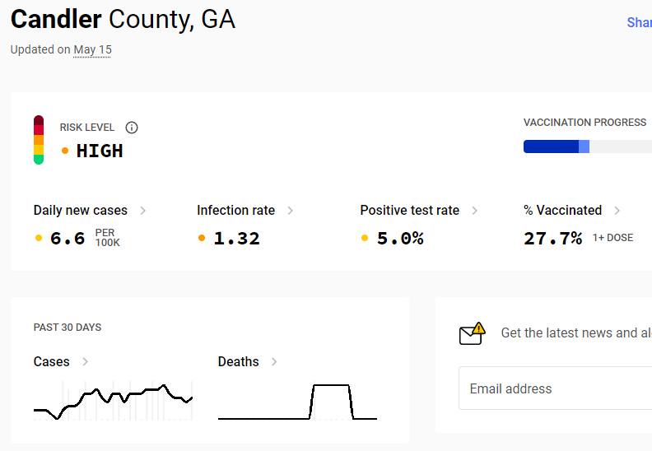Image resolution: width=652 pixels, height=451 pixels.
Task: Open the Cases sparkline chart
Action: (x=113, y=402)
